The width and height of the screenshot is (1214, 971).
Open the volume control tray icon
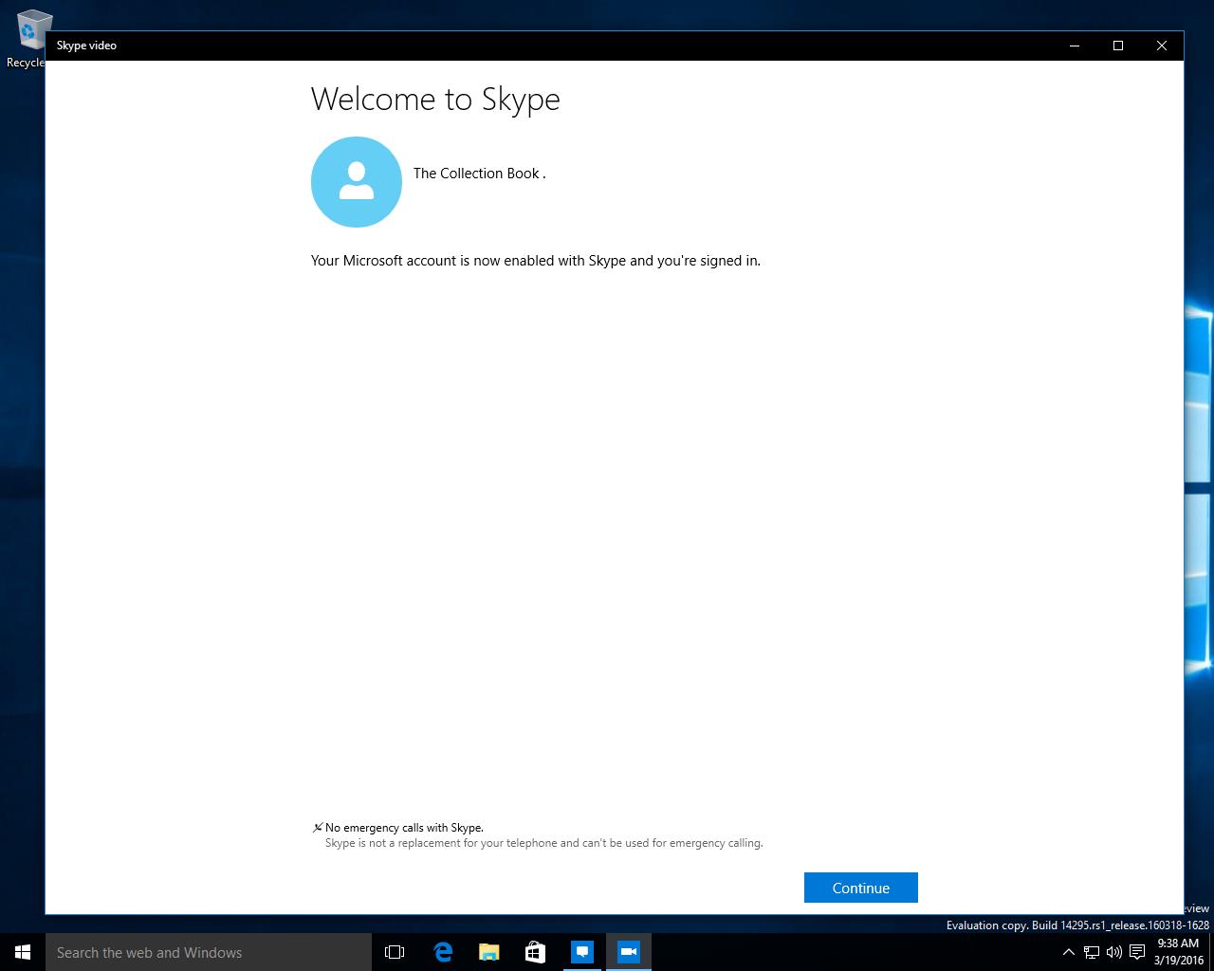[1114, 952]
